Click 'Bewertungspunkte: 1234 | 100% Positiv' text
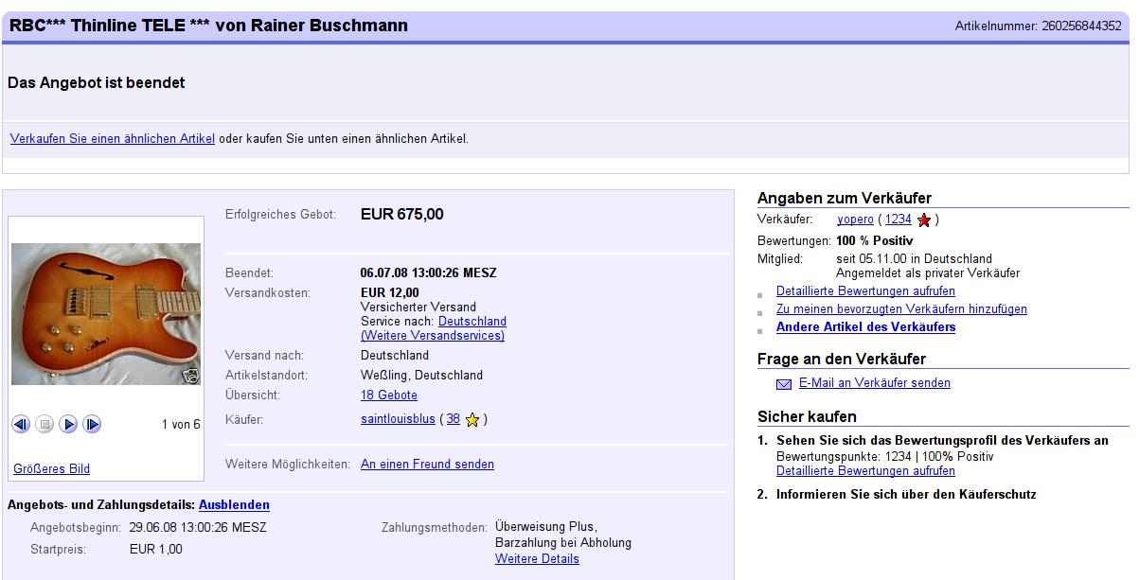1139x580 pixels. click(885, 457)
